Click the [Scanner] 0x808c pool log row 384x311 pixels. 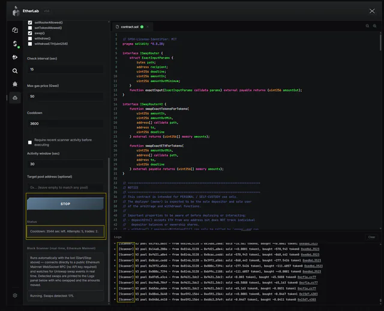220,271
